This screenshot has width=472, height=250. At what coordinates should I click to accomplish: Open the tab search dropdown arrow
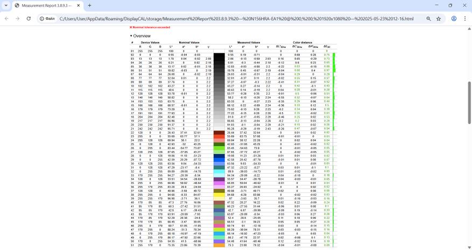point(6,5)
